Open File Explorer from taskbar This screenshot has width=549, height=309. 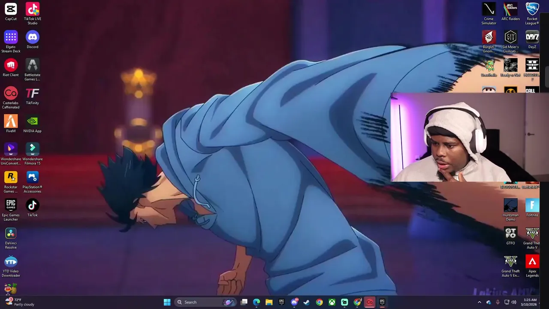[x=269, y=302]
